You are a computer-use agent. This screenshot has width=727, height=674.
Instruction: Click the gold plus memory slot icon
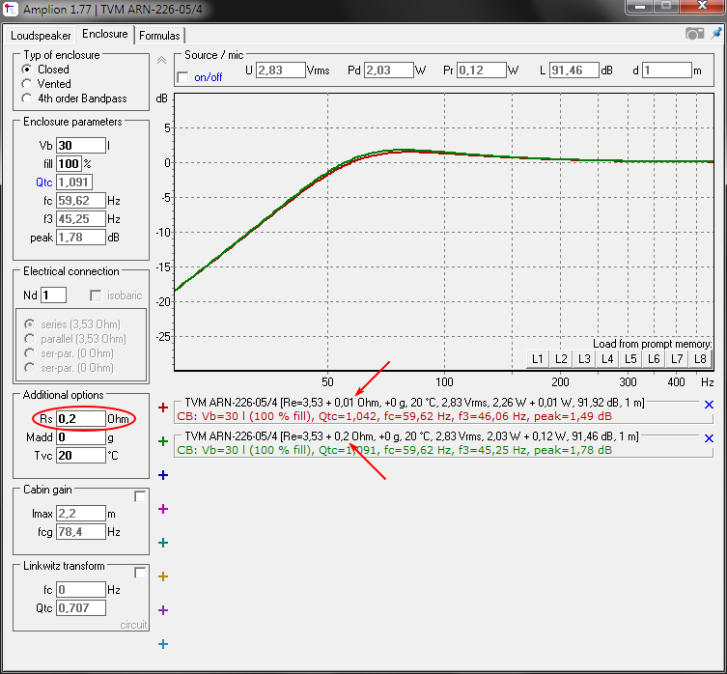click(163, 576)
